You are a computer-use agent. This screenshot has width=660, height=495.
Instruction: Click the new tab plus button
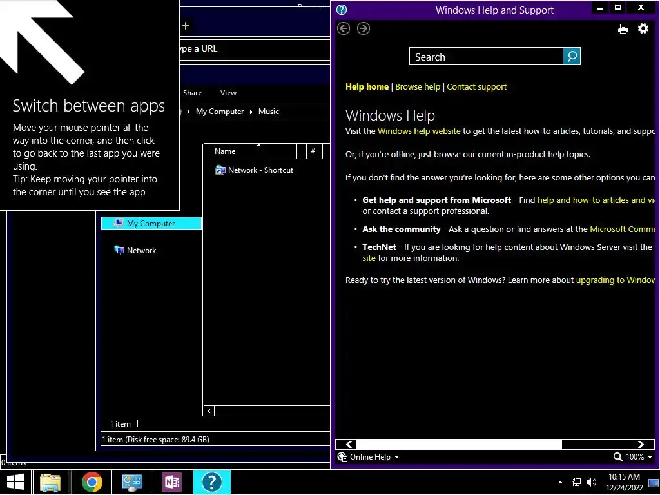(186, 26)
